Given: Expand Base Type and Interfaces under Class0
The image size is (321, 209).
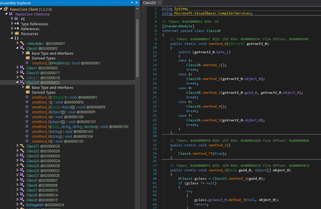Looking at the screenshot, I should [x=23, y=53].
